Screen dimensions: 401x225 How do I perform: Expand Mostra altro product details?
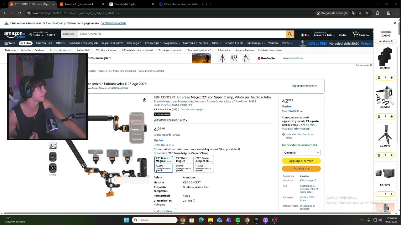(x=163, y=211)
